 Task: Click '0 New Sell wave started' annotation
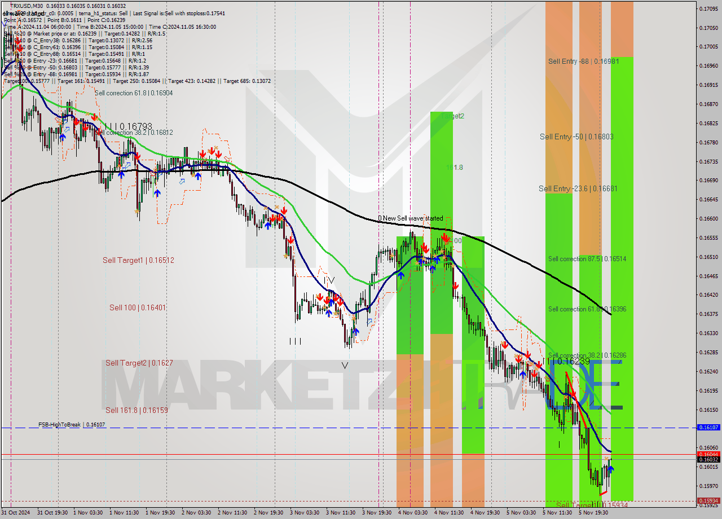point(410,218)
